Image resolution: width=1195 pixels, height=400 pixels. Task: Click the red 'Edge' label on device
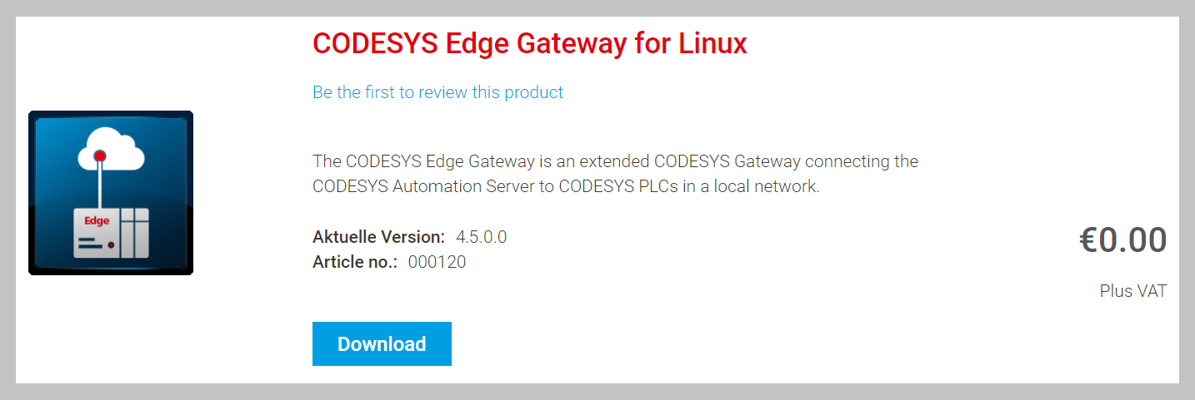point(97,220)
